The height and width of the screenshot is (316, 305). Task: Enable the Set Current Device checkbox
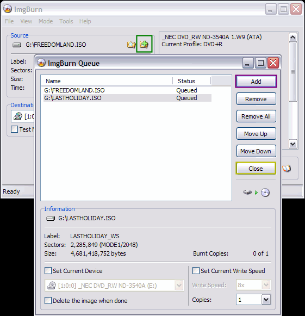(48, 271)
